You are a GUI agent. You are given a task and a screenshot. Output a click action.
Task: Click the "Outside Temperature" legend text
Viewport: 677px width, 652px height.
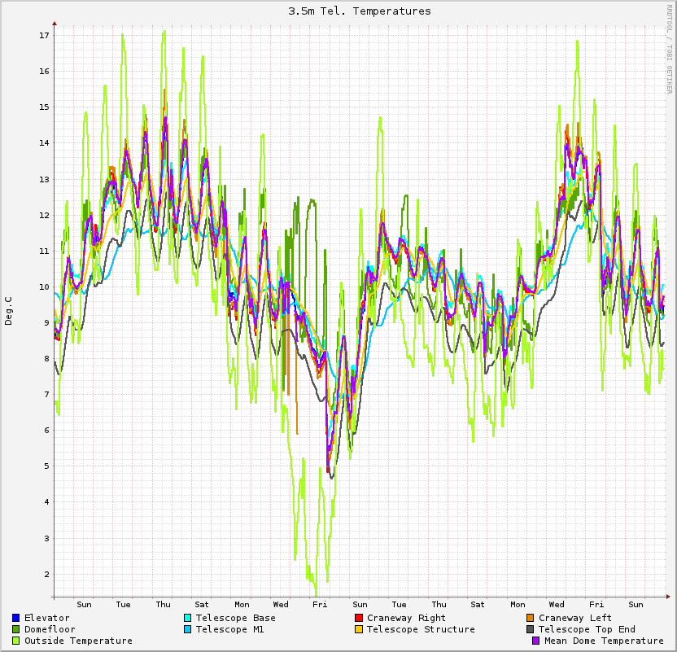pyautogui.click(x=78, y=641)
